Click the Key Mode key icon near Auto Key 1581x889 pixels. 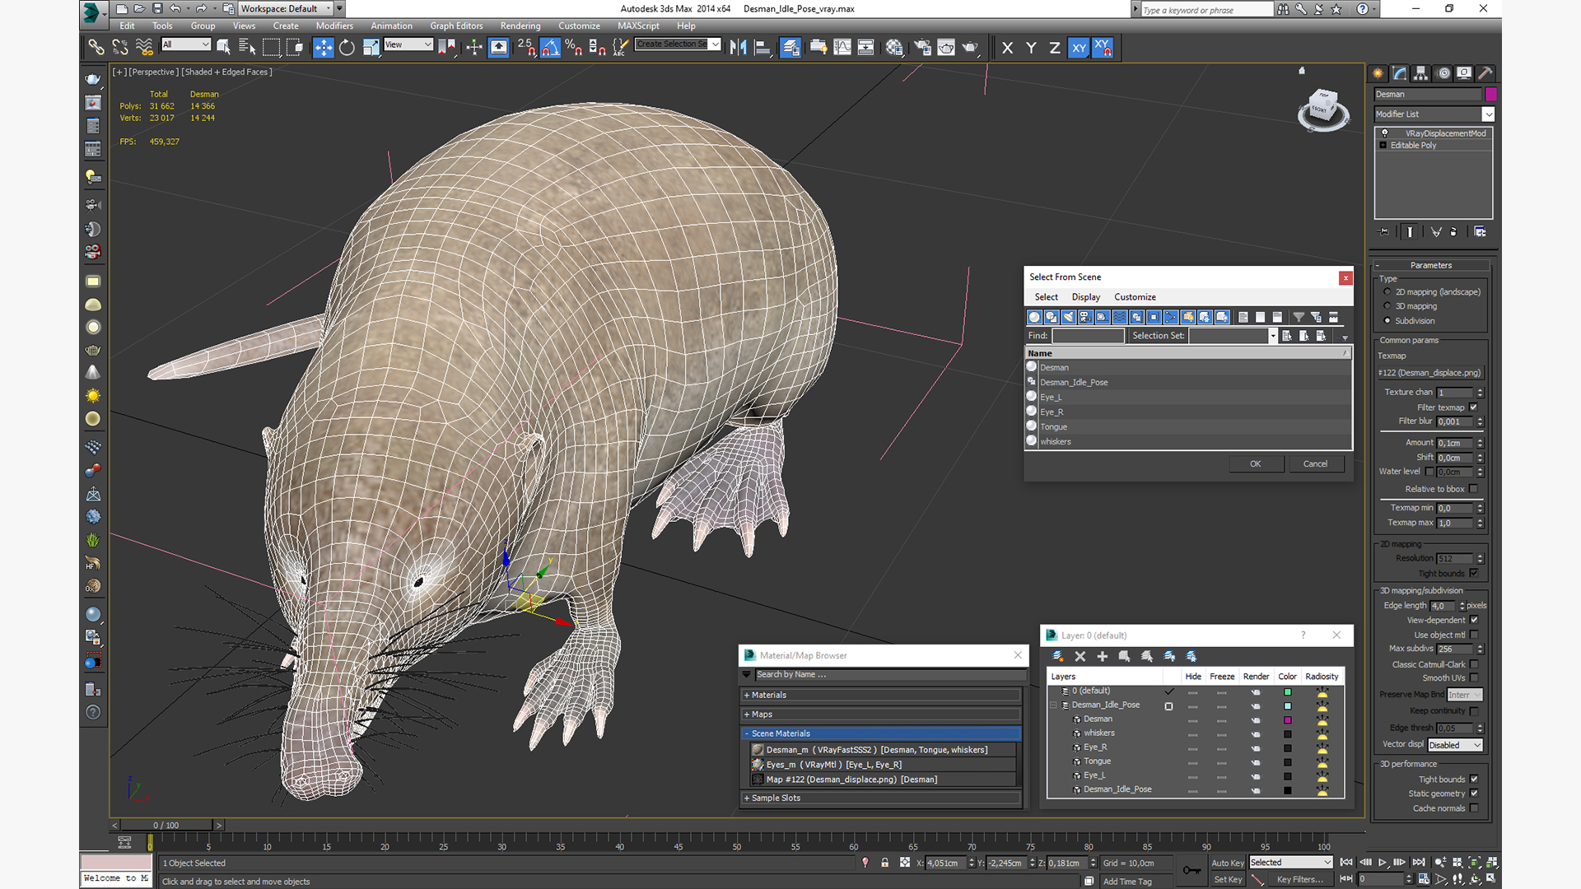1192,870
